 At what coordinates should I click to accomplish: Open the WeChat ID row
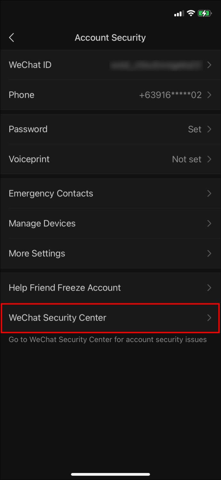tap(110, 65)
